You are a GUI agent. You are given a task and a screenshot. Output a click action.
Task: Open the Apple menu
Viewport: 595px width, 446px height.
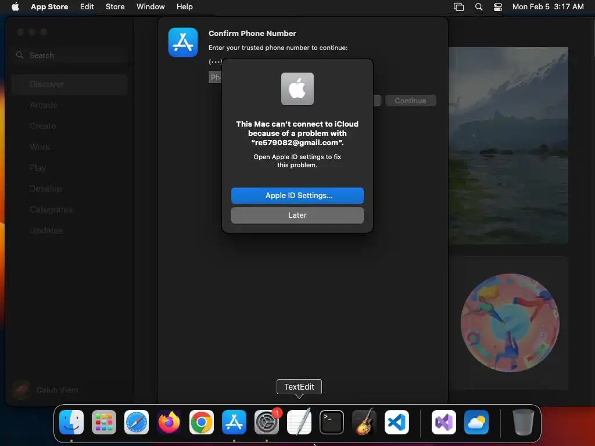tap(15, 6)
